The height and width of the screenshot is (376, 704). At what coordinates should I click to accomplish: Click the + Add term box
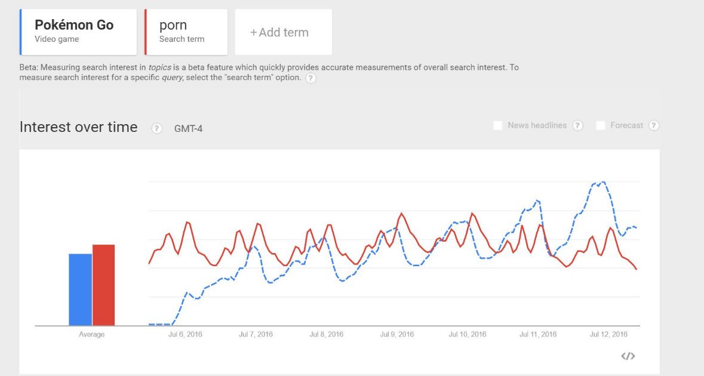click(283, 32)
